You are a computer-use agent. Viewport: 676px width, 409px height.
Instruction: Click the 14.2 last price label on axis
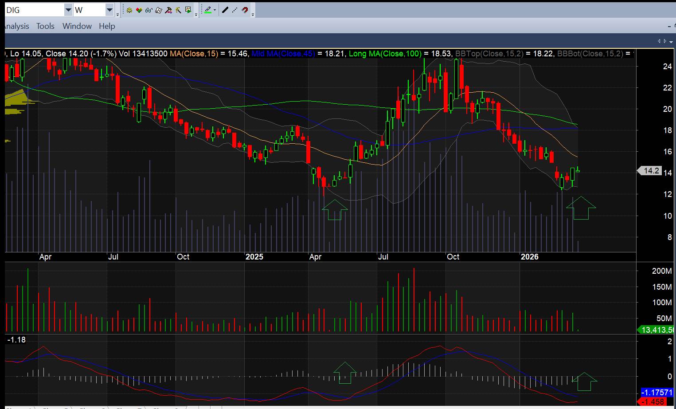point(650,171)
